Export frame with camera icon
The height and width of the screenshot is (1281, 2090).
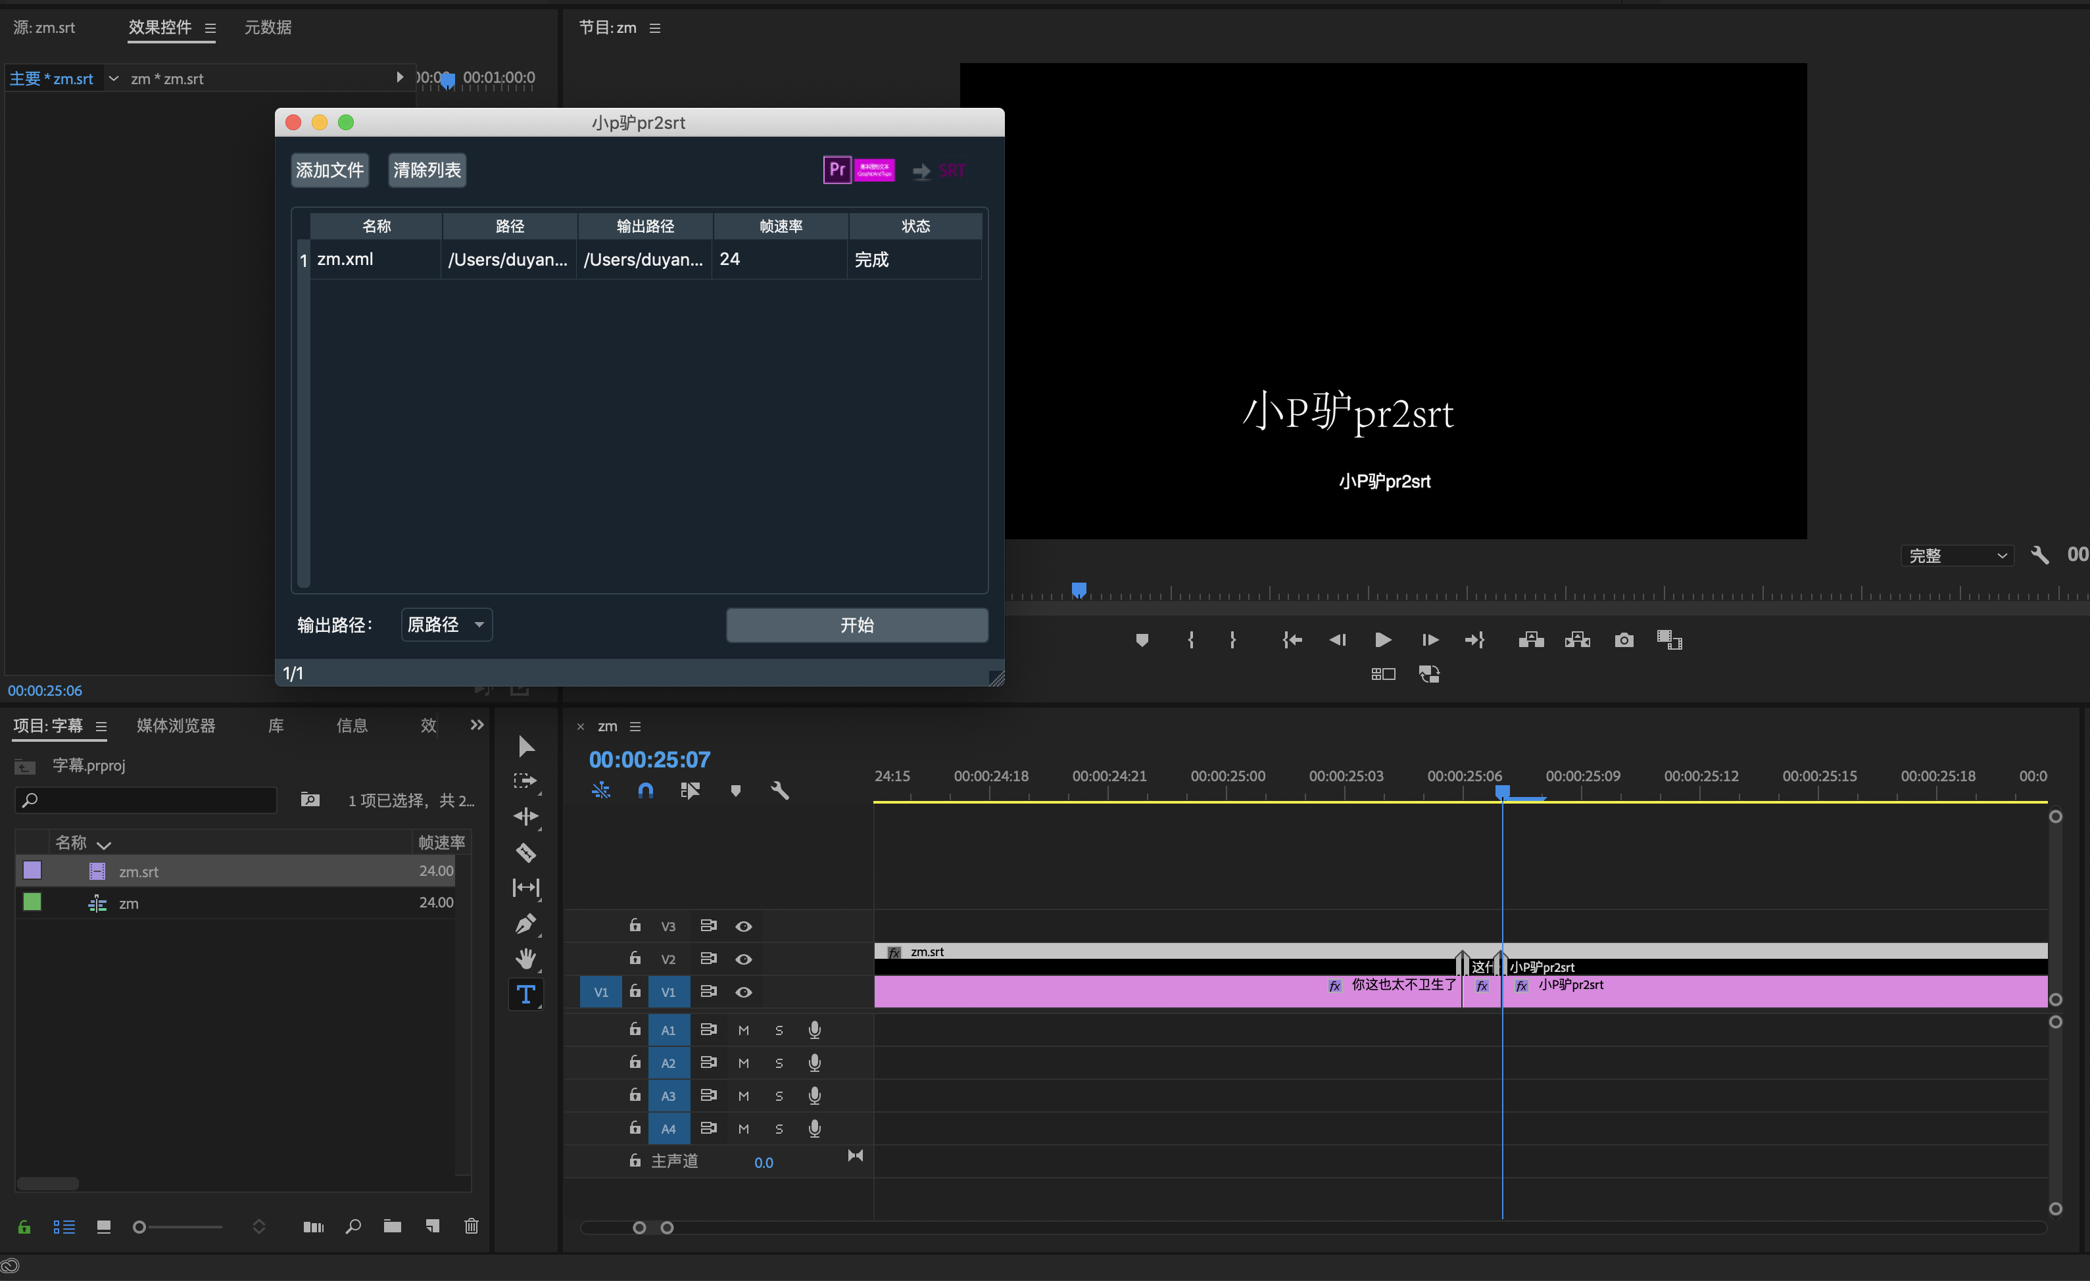tap(1624, 640)
